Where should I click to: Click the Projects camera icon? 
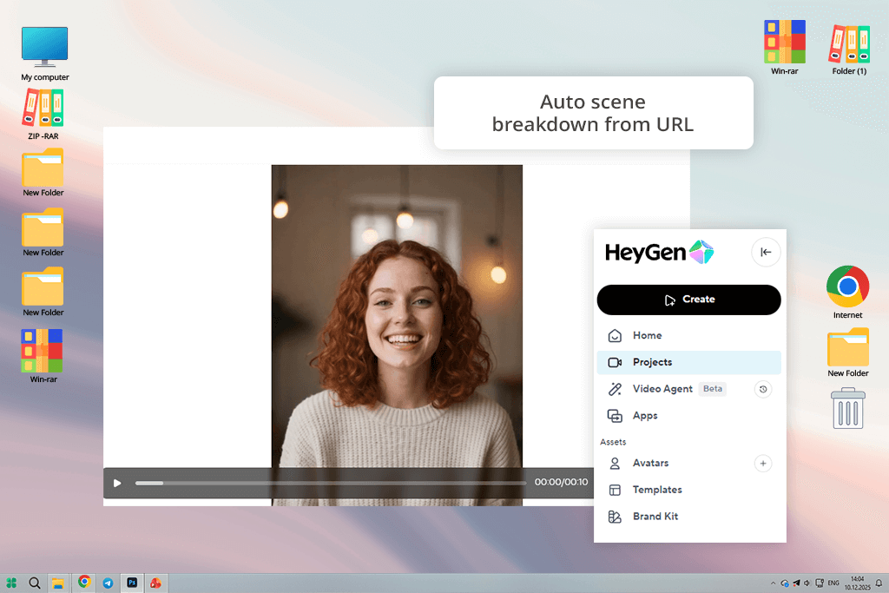click(615, 362)
